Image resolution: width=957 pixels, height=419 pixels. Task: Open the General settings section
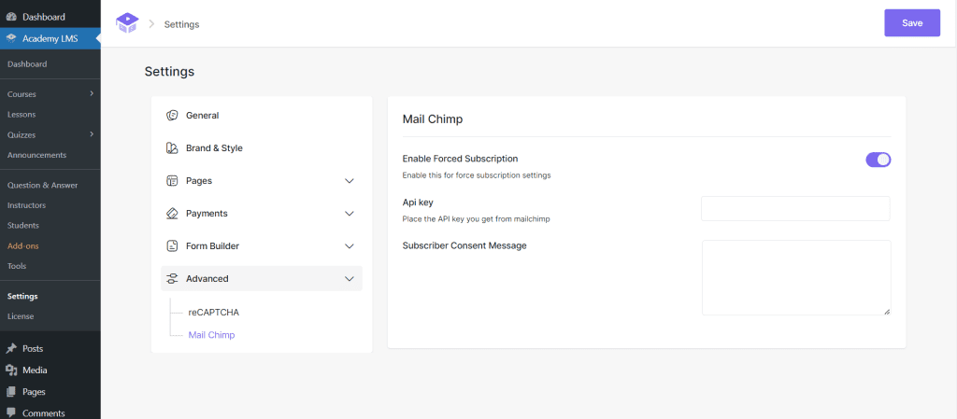[x=262, y=115]
